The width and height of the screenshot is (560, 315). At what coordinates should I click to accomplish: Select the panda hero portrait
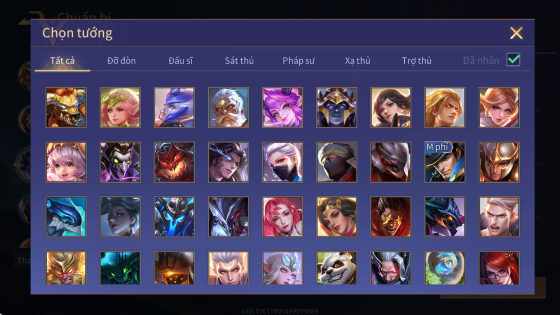pos(337,268)
